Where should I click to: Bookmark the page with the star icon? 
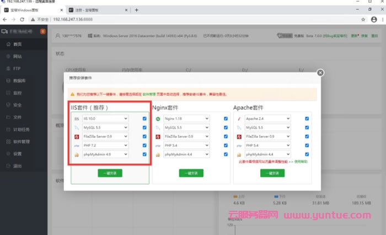click(x=362, y=19)
